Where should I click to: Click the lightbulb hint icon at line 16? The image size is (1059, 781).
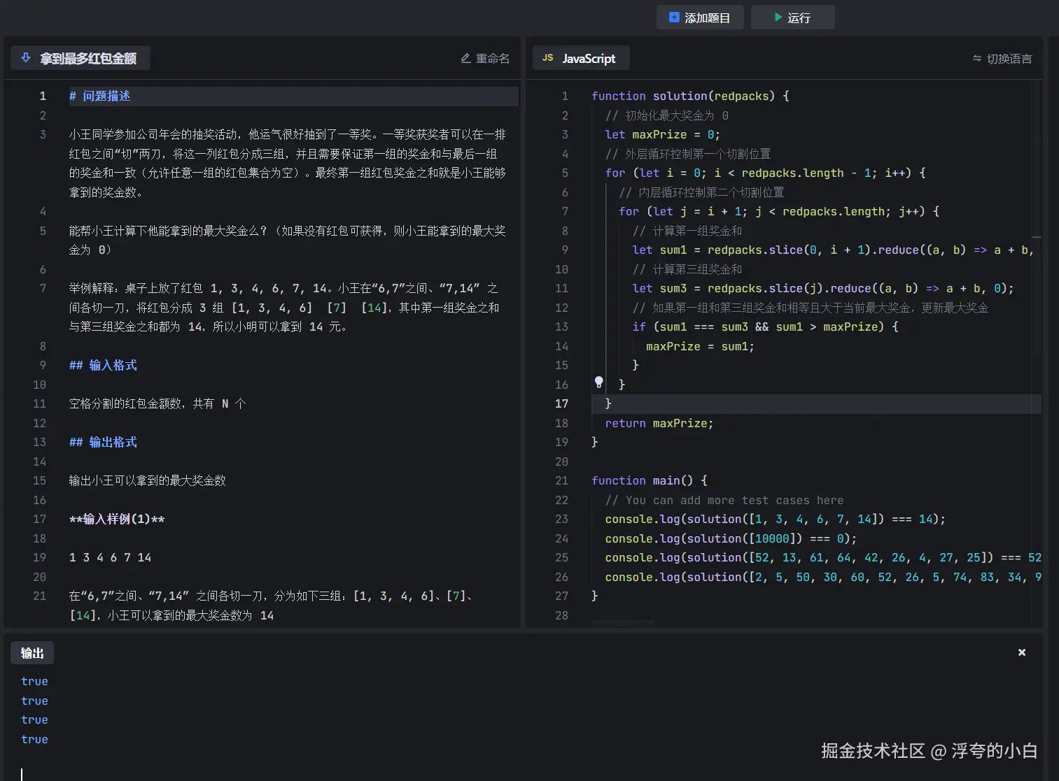(x=598, y=382)
